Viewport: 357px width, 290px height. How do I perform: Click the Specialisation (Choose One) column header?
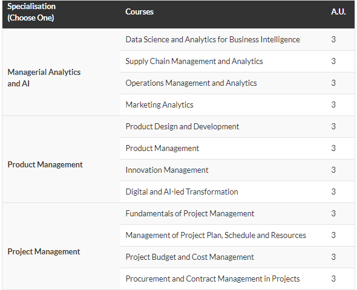point(31,12)
